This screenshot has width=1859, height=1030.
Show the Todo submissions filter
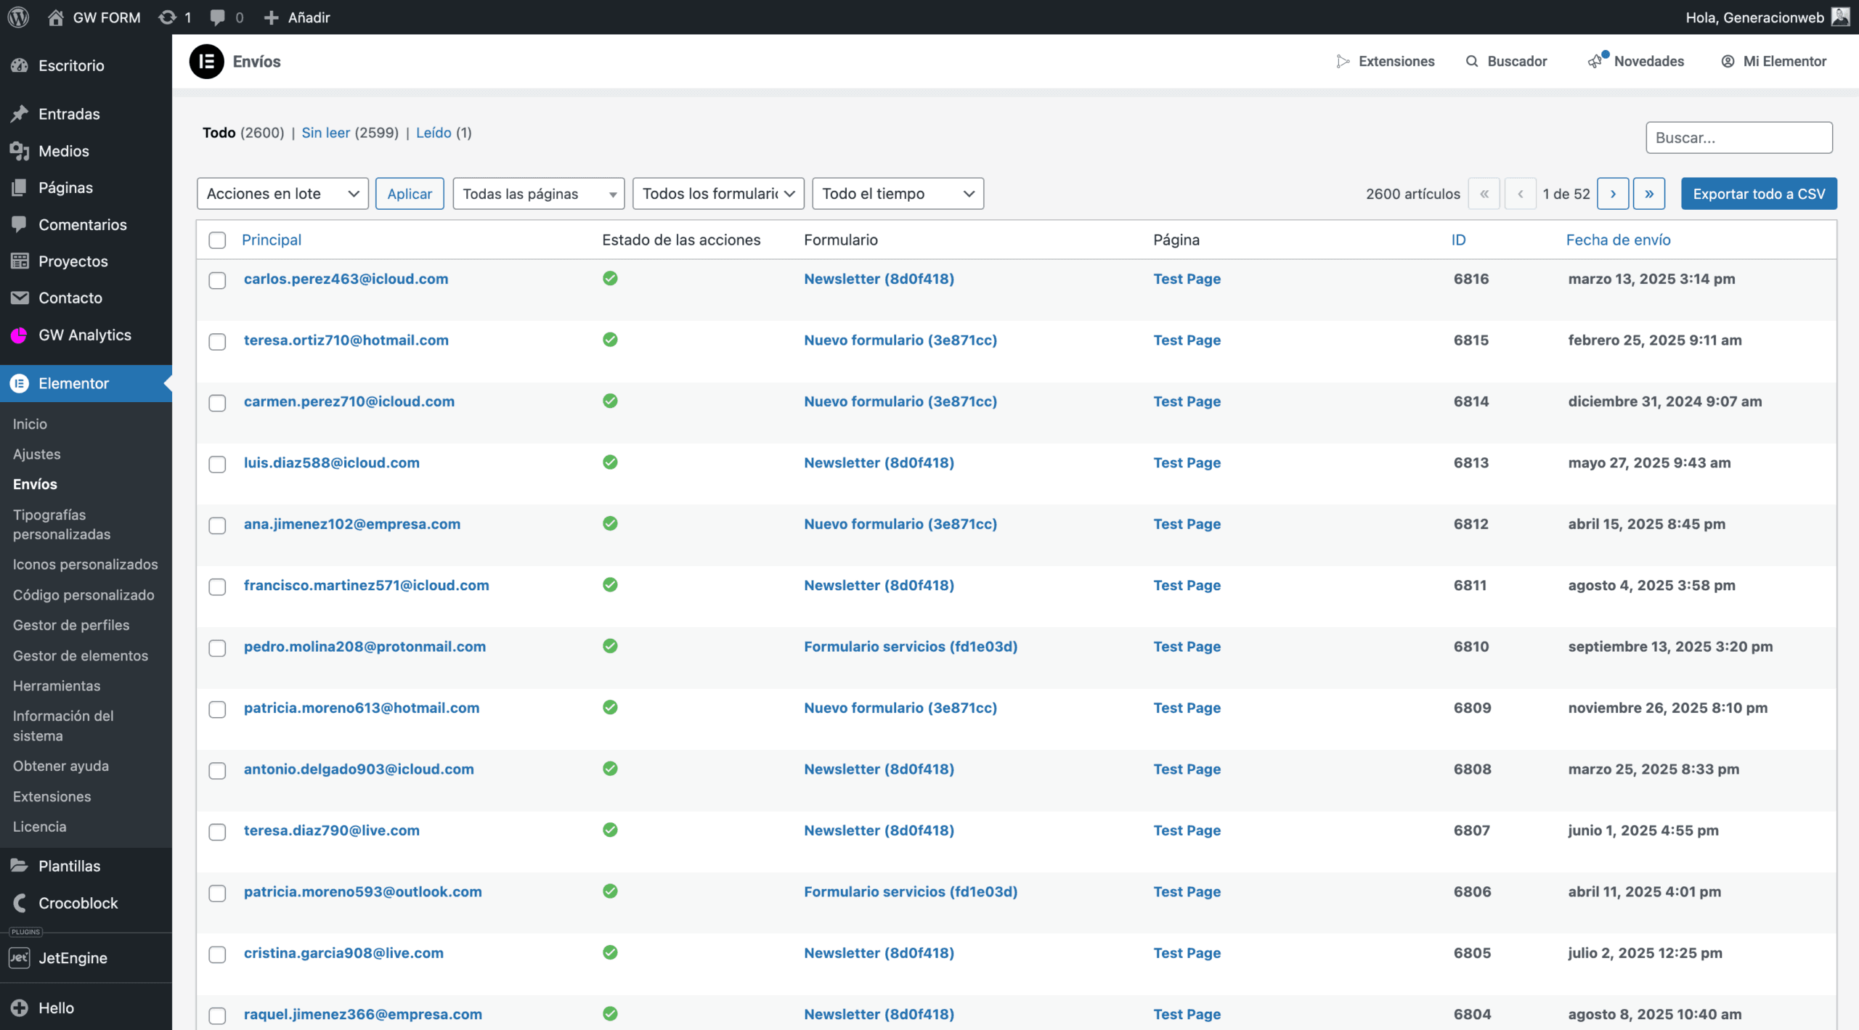[219, 133]
